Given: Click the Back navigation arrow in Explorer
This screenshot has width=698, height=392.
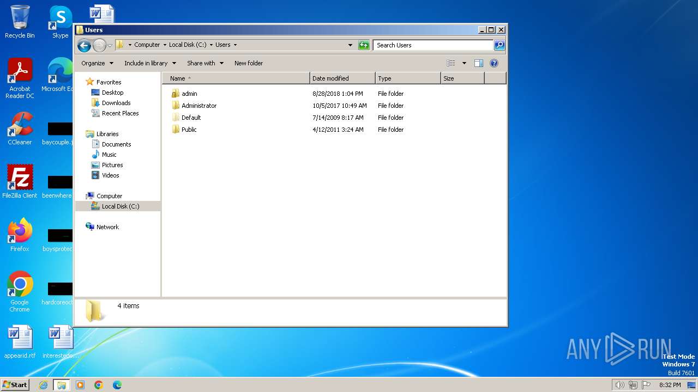Looking at the screenshot, I should pyautogui.click(x=84, y=45).
